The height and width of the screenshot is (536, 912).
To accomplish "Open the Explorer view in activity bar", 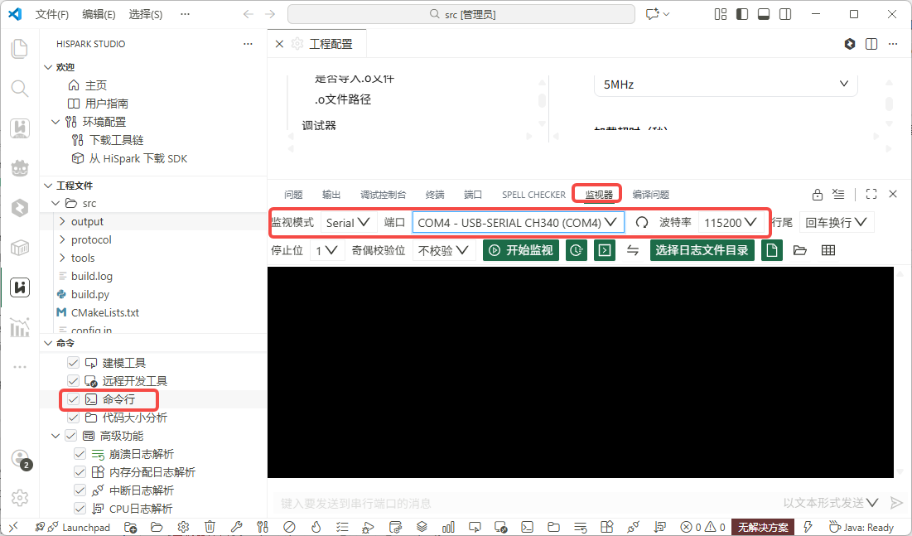I will pos(20,49).
